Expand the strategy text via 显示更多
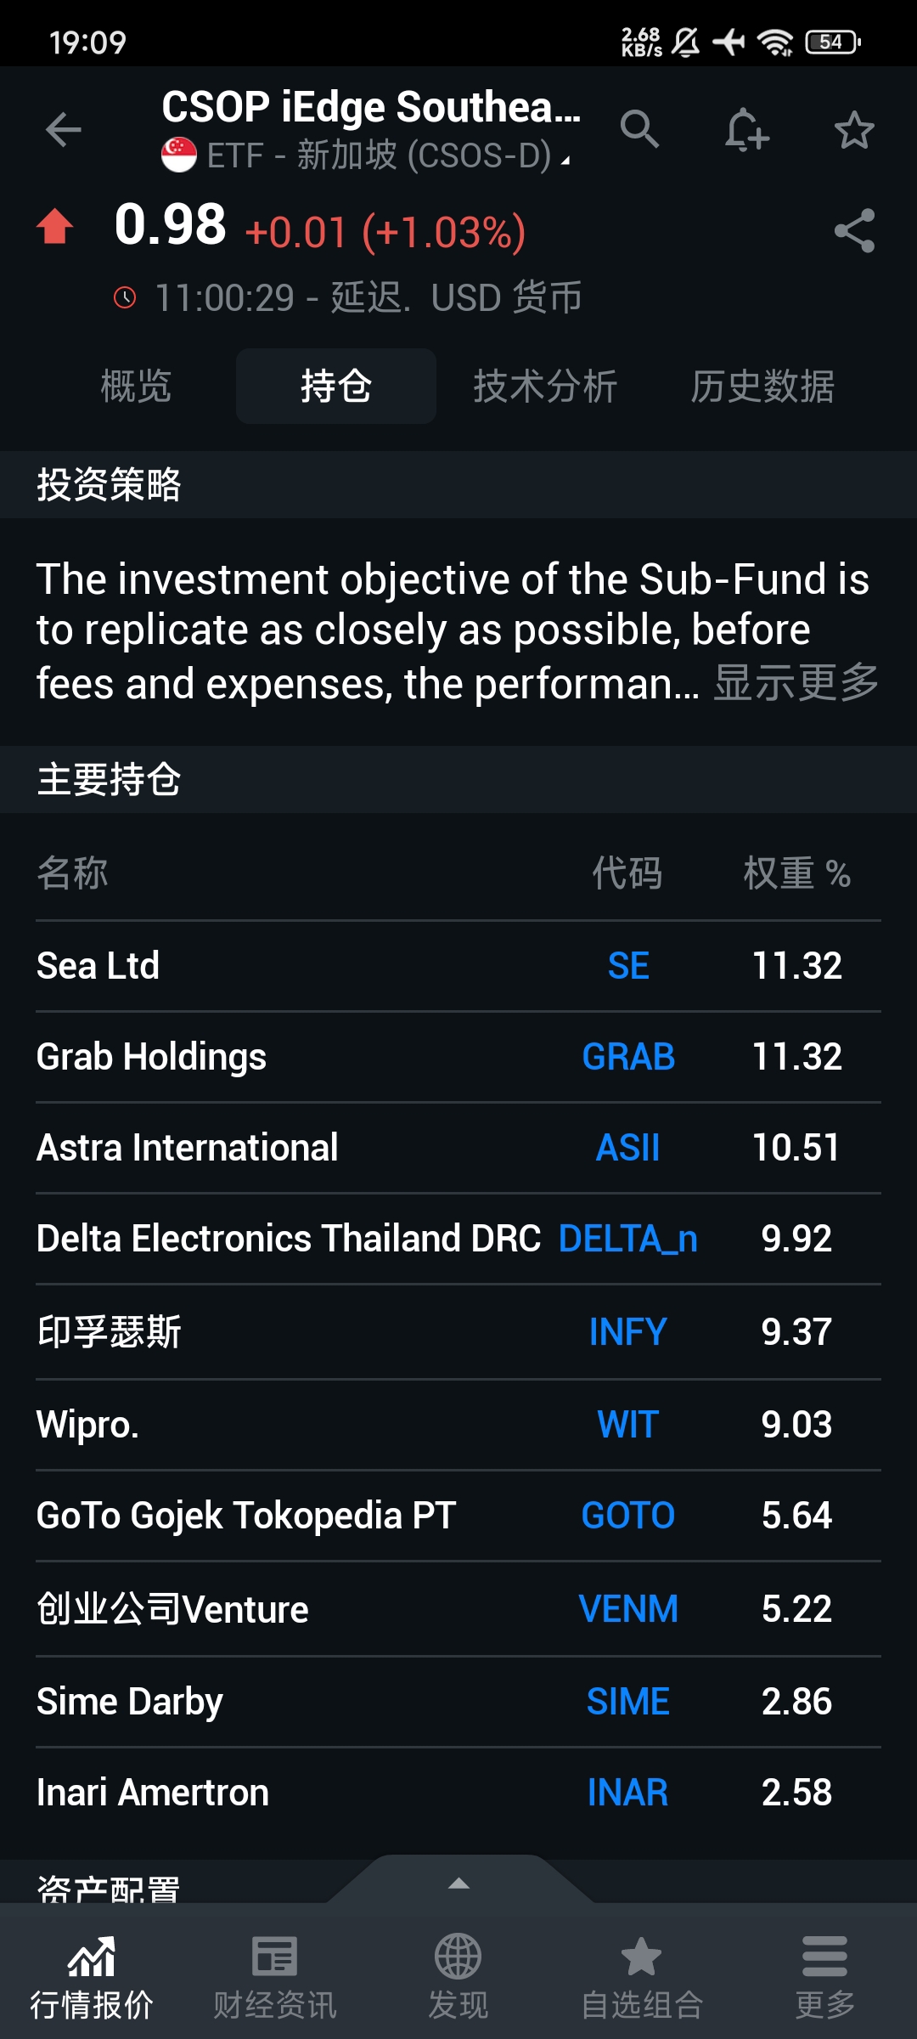Image resolution: width=917 pixels, height=2039 pixels. click(796, 683)
